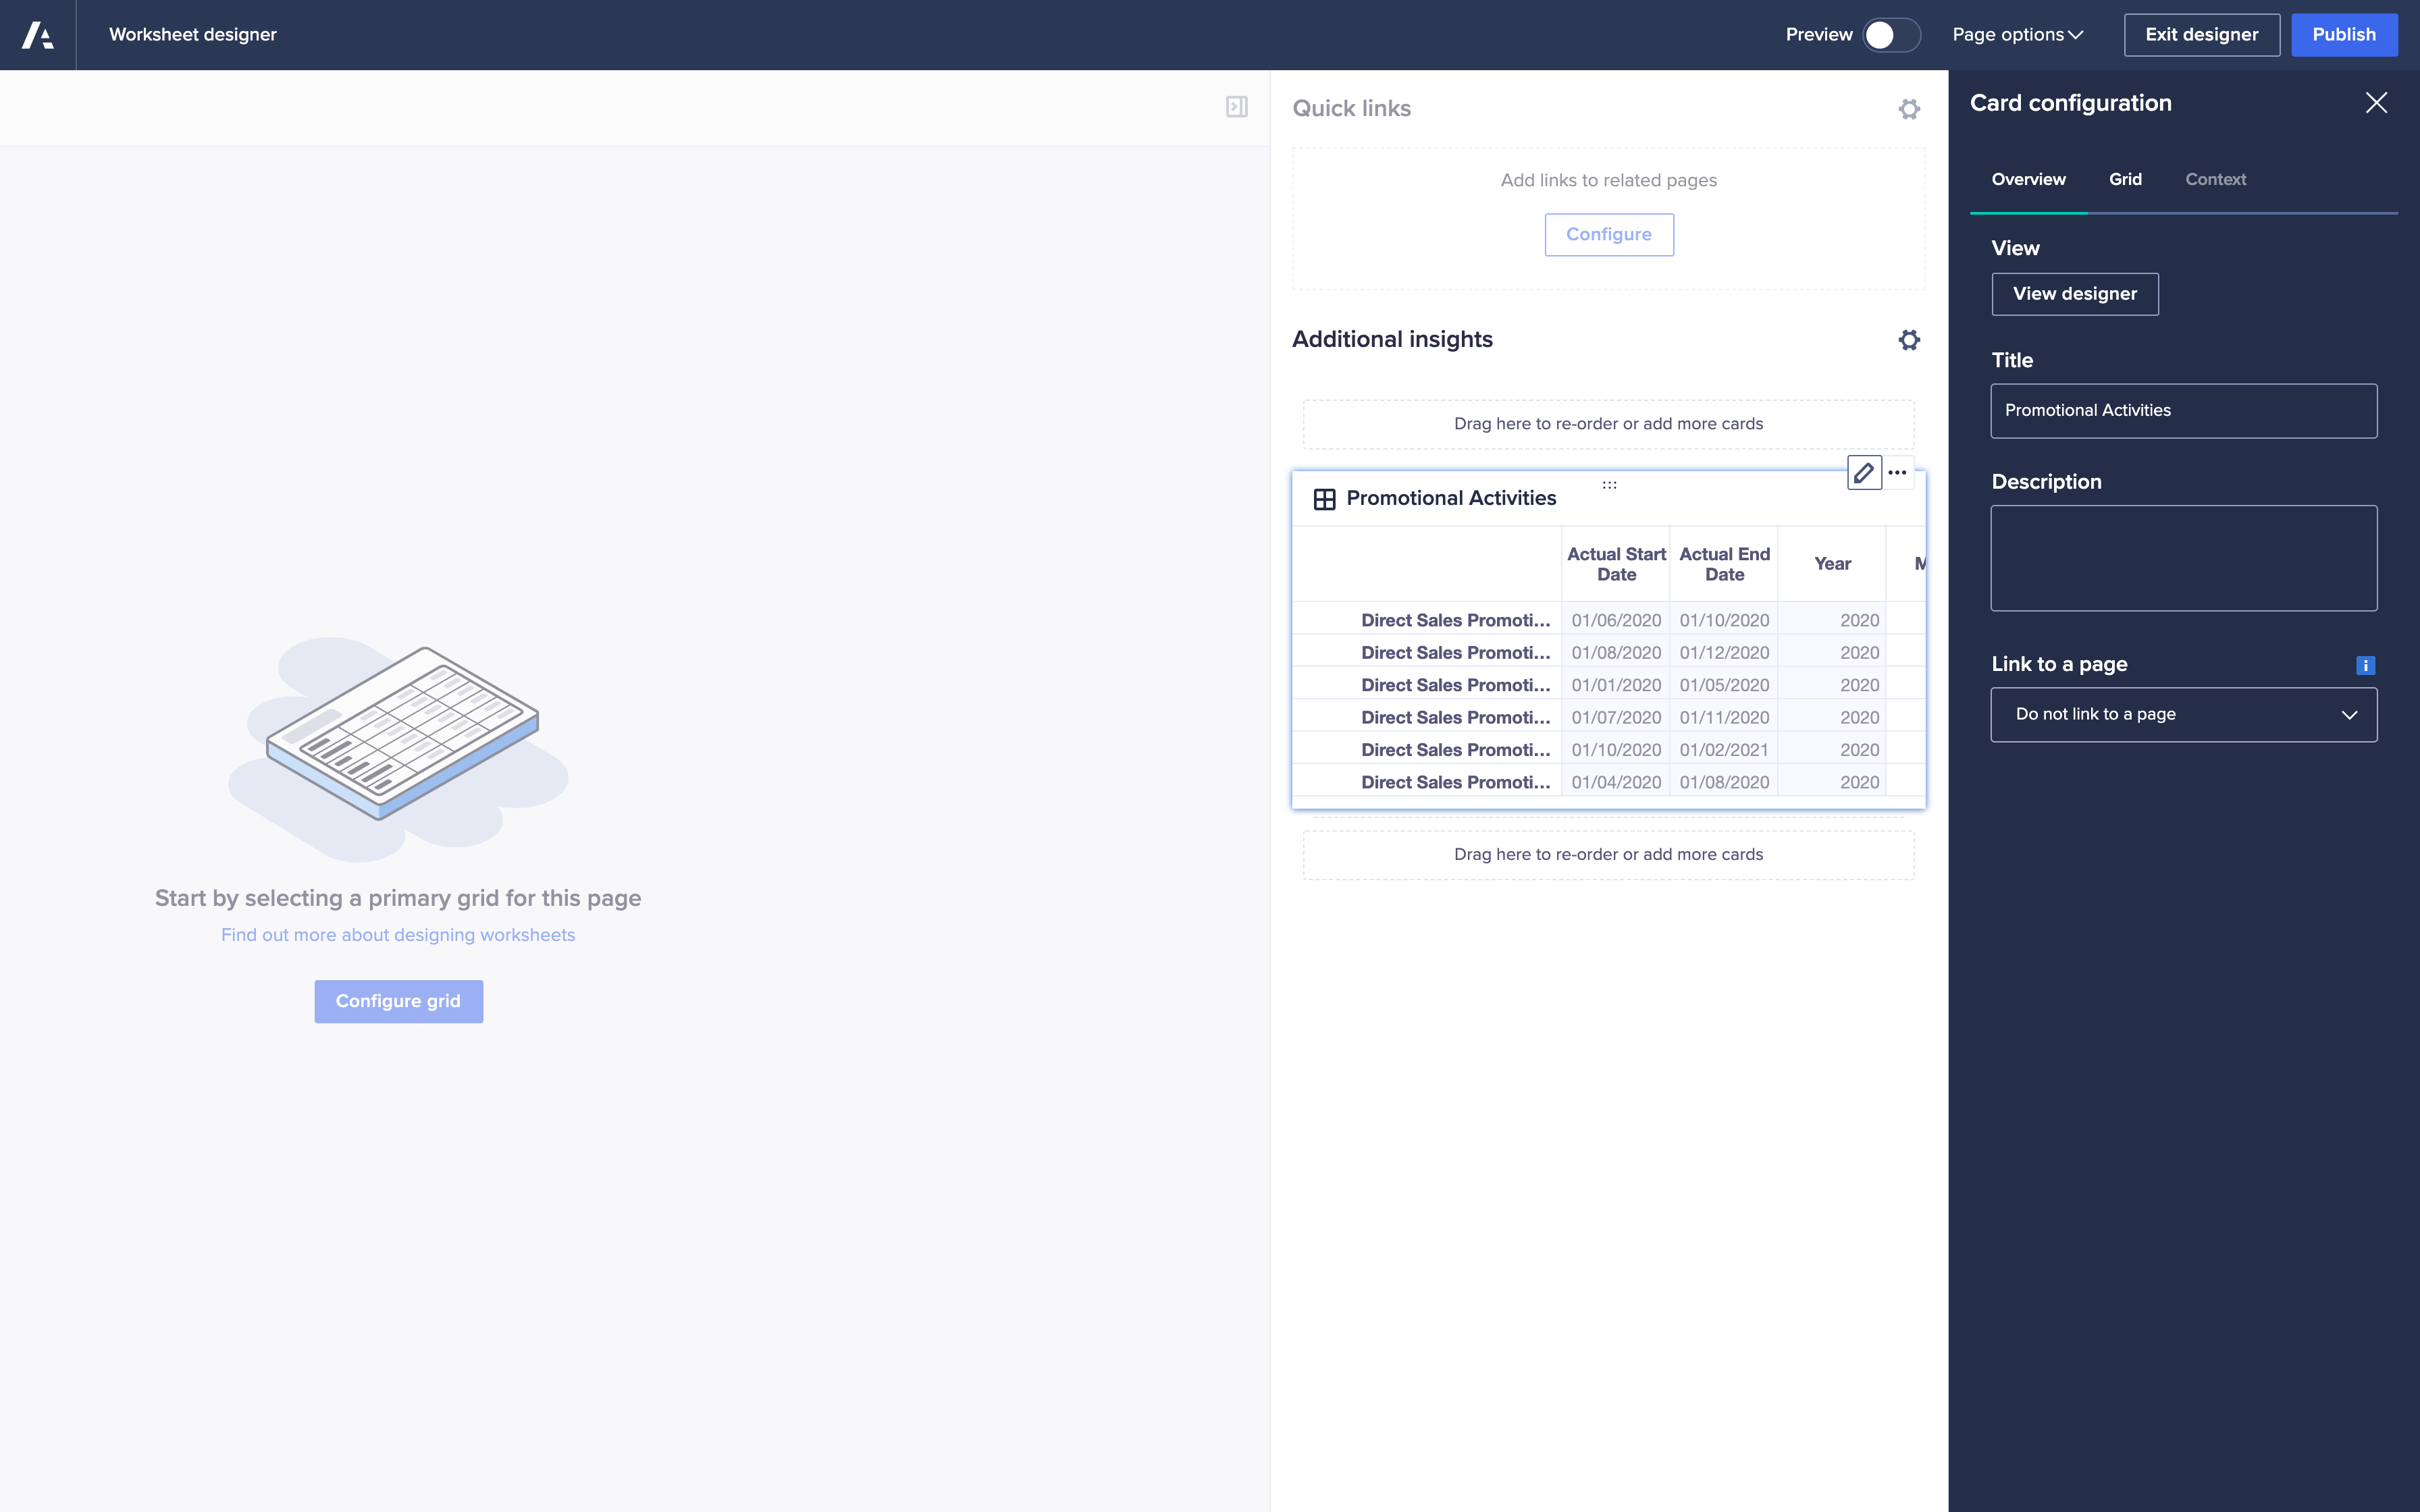Screen dimensions: 2420x1512
Task: Switch to the Context tab
Action: coord(2216,179)
